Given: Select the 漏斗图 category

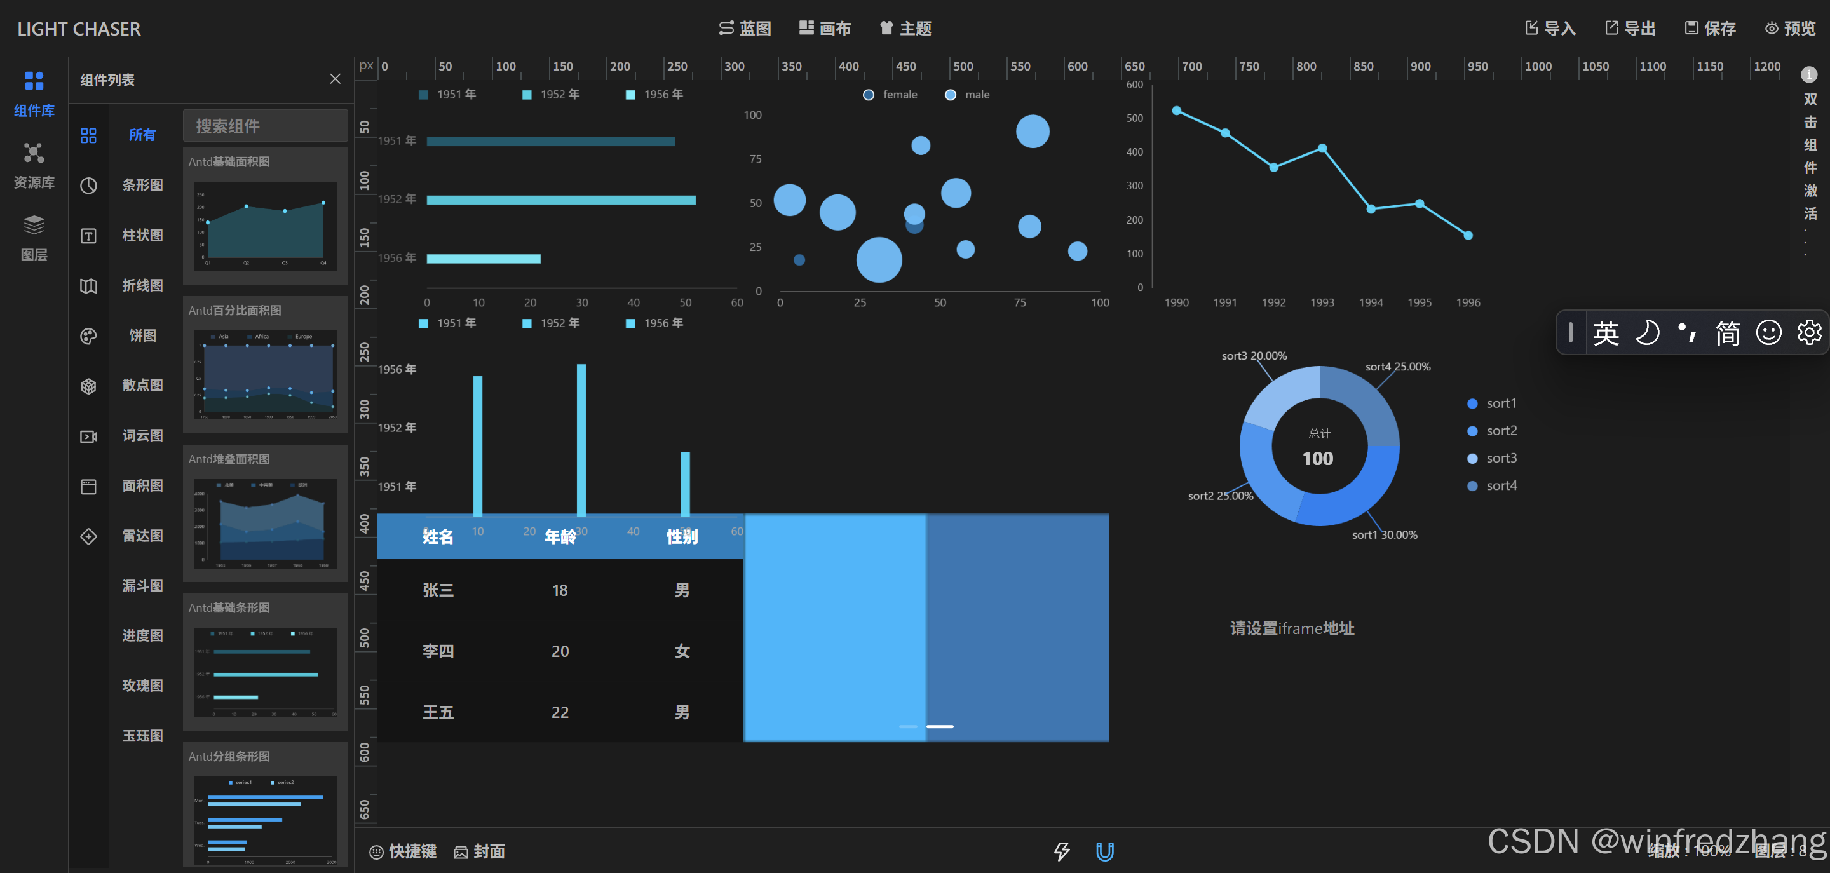Looking at the screenshot, I should coord(142,586).
